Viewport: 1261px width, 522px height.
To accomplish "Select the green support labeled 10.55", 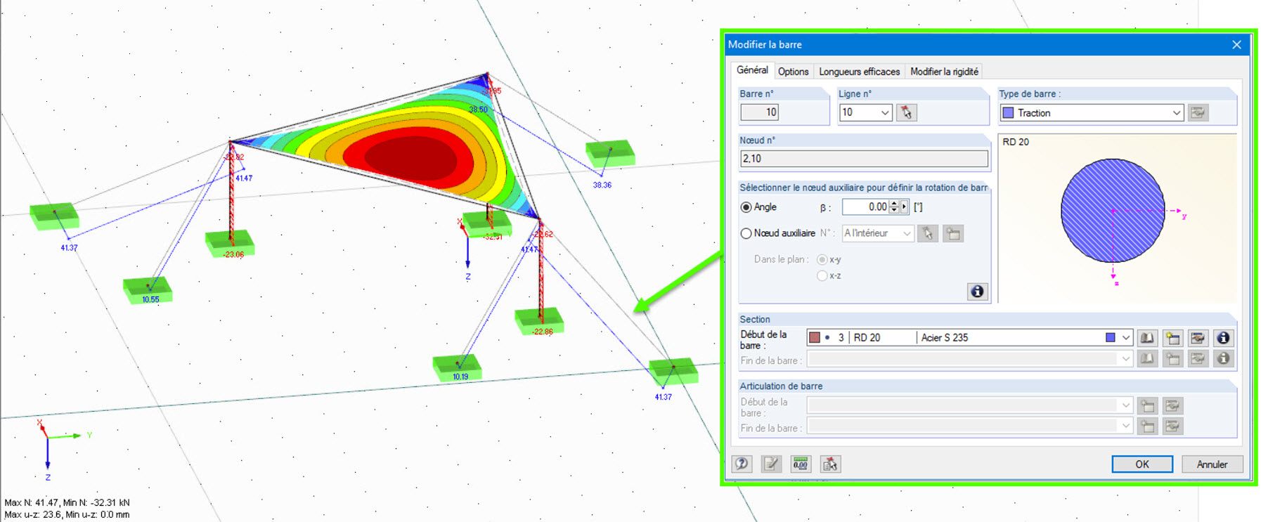I will tap(148, 289).
